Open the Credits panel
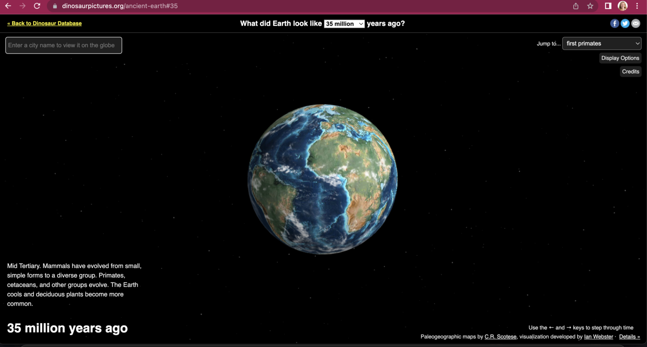647x347 pixels. 631,72
